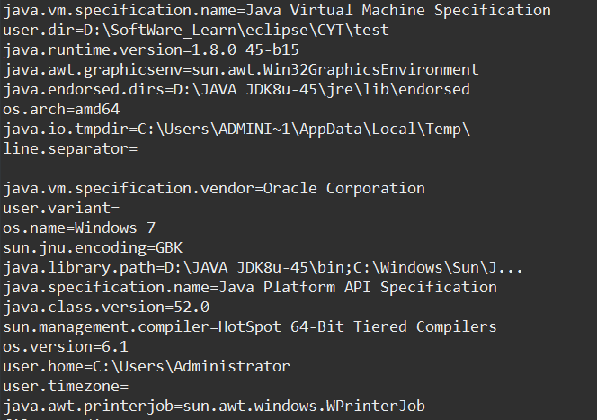Viewport: 597px width, 420px height.
Task: Click the user.variant= line
Action: [x=61, y=209]
